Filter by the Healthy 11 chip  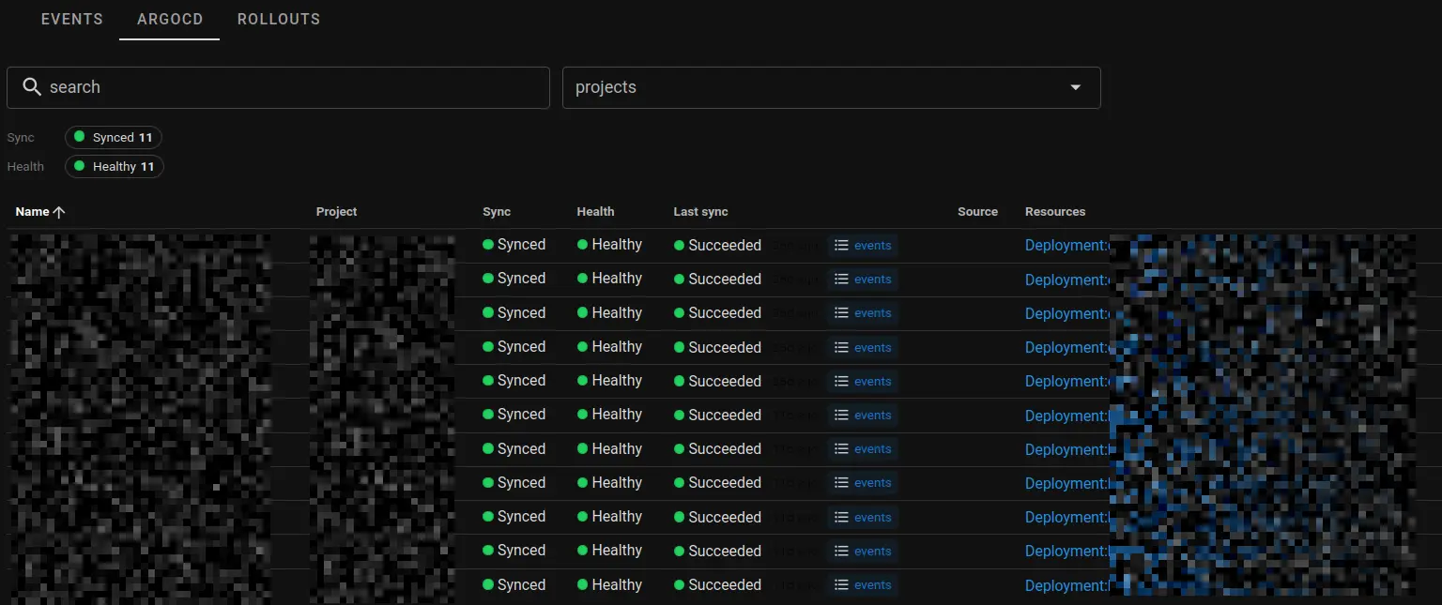pyautogui.click(x=115, y=166)
